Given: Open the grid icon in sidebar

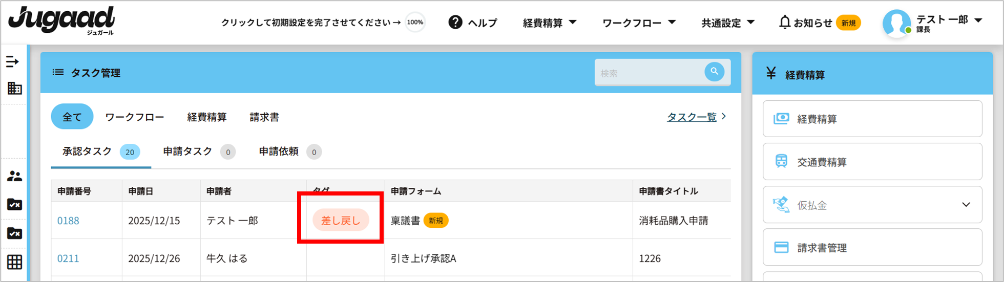Looking at the screenshot, I should [x=14, y=262].
